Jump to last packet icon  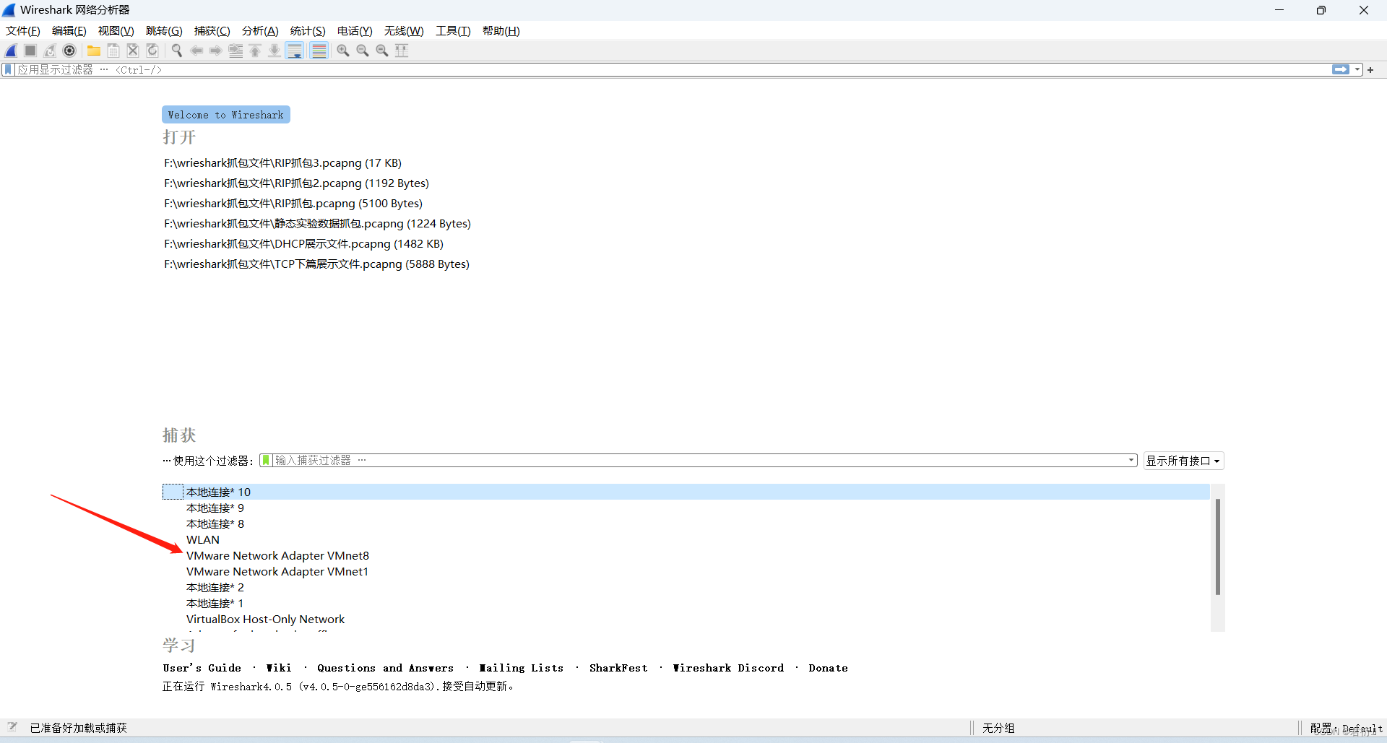pyautogui.click(x=275, y=51)
